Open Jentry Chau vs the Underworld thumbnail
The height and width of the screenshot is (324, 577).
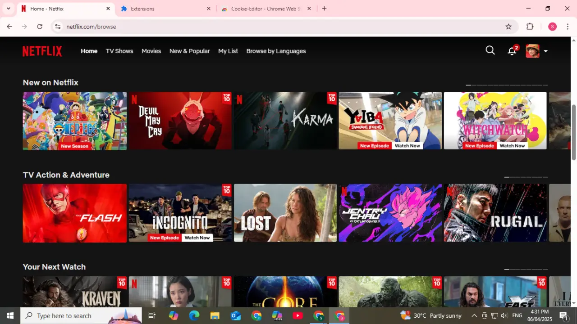[x=390, y=213]
